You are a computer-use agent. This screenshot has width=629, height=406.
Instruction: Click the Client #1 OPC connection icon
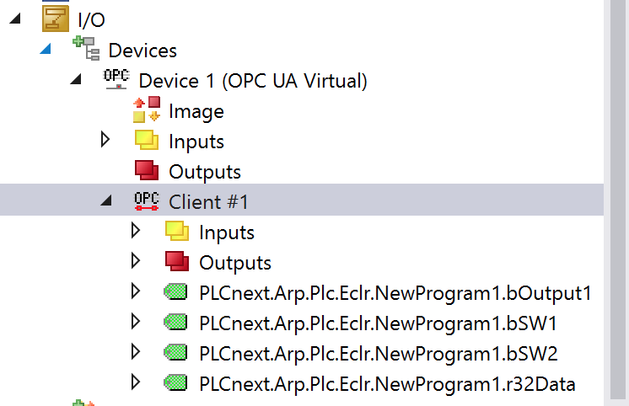click(x=147, y=200)
